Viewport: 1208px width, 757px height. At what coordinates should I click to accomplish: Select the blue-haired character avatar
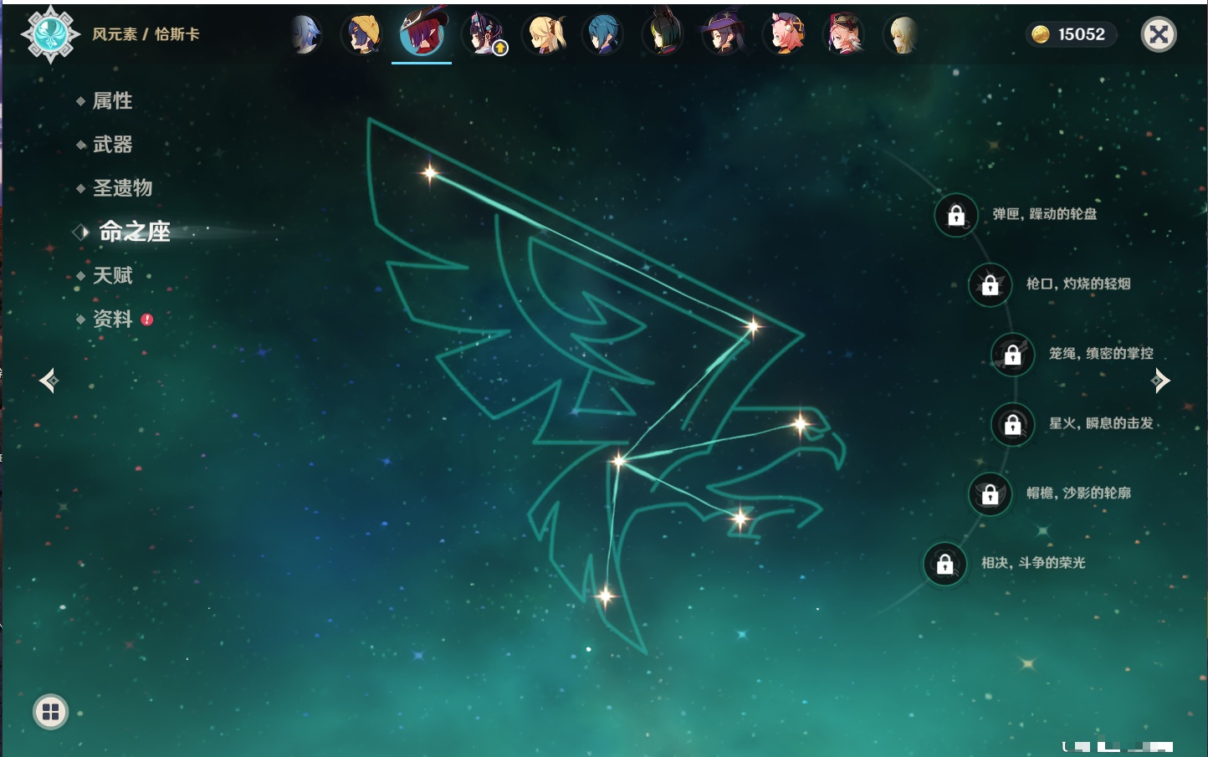(x=603, y=35)
